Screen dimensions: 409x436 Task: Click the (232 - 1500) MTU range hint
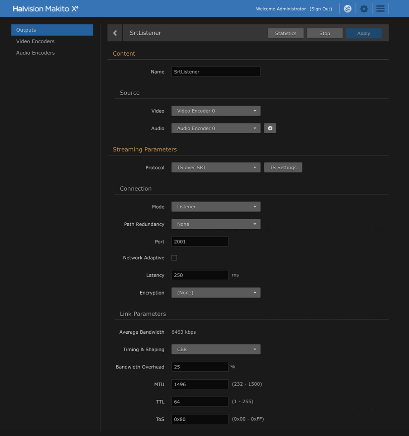coord(247,384)
